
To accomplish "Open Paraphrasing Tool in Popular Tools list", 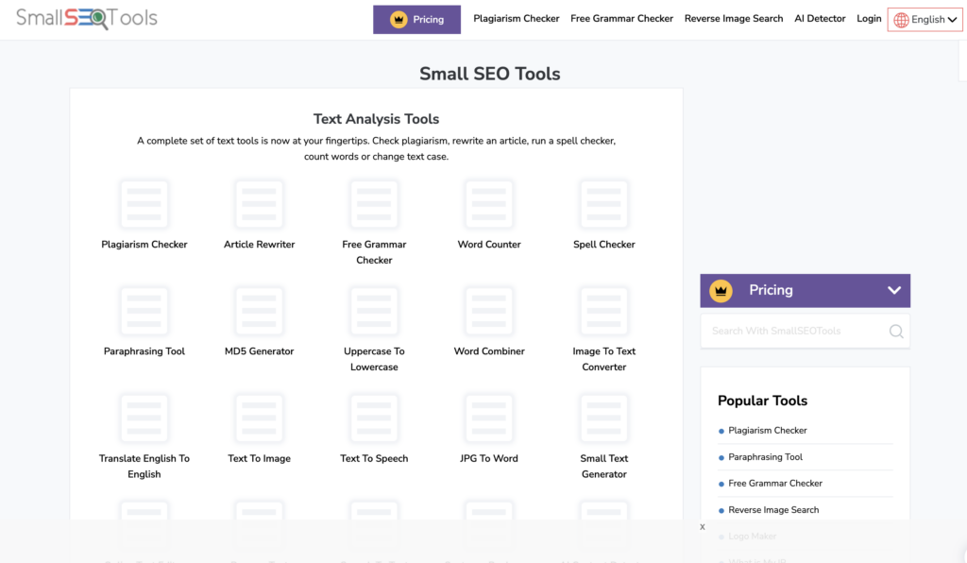I will coord(765,457).
